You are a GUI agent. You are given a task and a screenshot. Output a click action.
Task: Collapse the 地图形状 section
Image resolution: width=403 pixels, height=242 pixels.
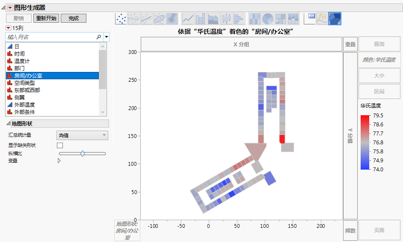pyautogui.click(x=8, y=124)
